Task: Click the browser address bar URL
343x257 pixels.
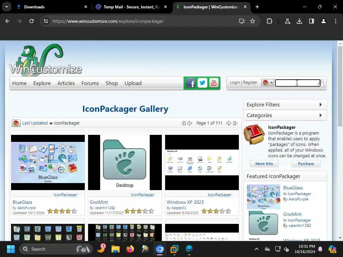Action: click(108, 21)
